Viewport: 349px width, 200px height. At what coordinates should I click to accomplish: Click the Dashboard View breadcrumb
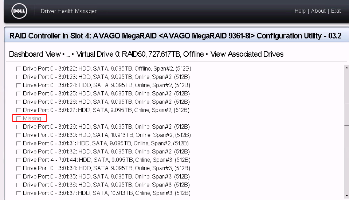pos(35,54)
